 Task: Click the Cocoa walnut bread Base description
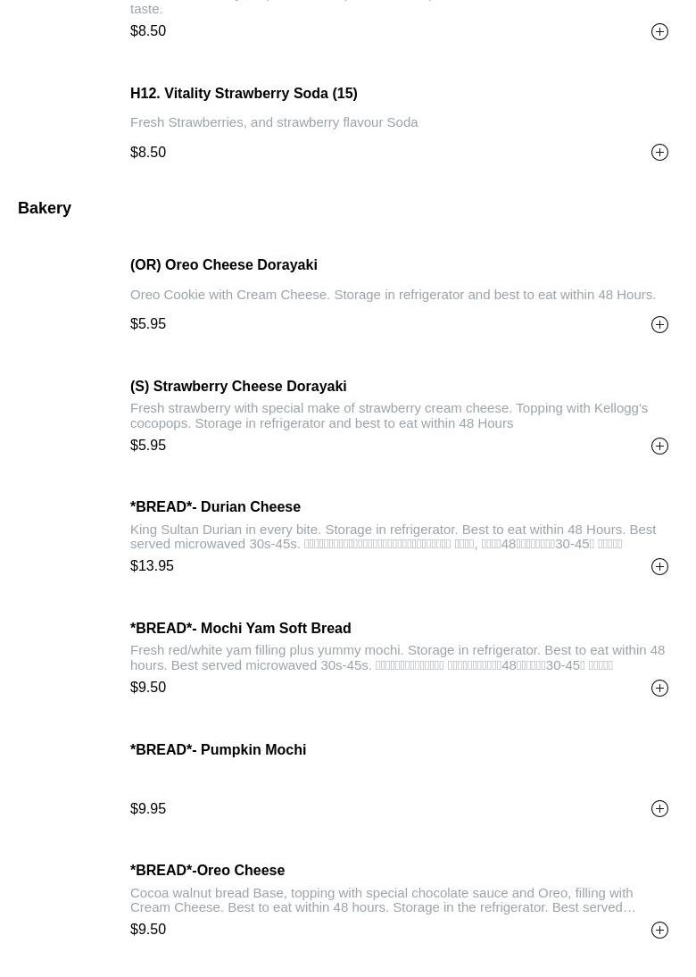(382, 899)
